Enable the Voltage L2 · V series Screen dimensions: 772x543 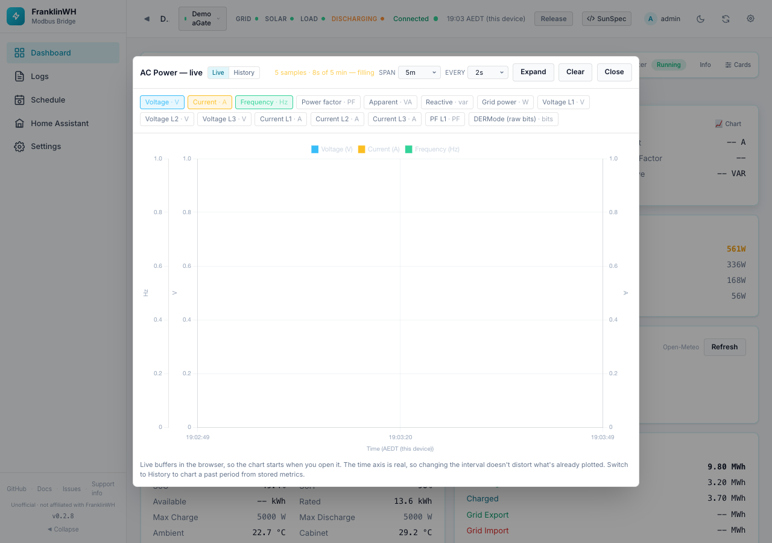point(167,119)
